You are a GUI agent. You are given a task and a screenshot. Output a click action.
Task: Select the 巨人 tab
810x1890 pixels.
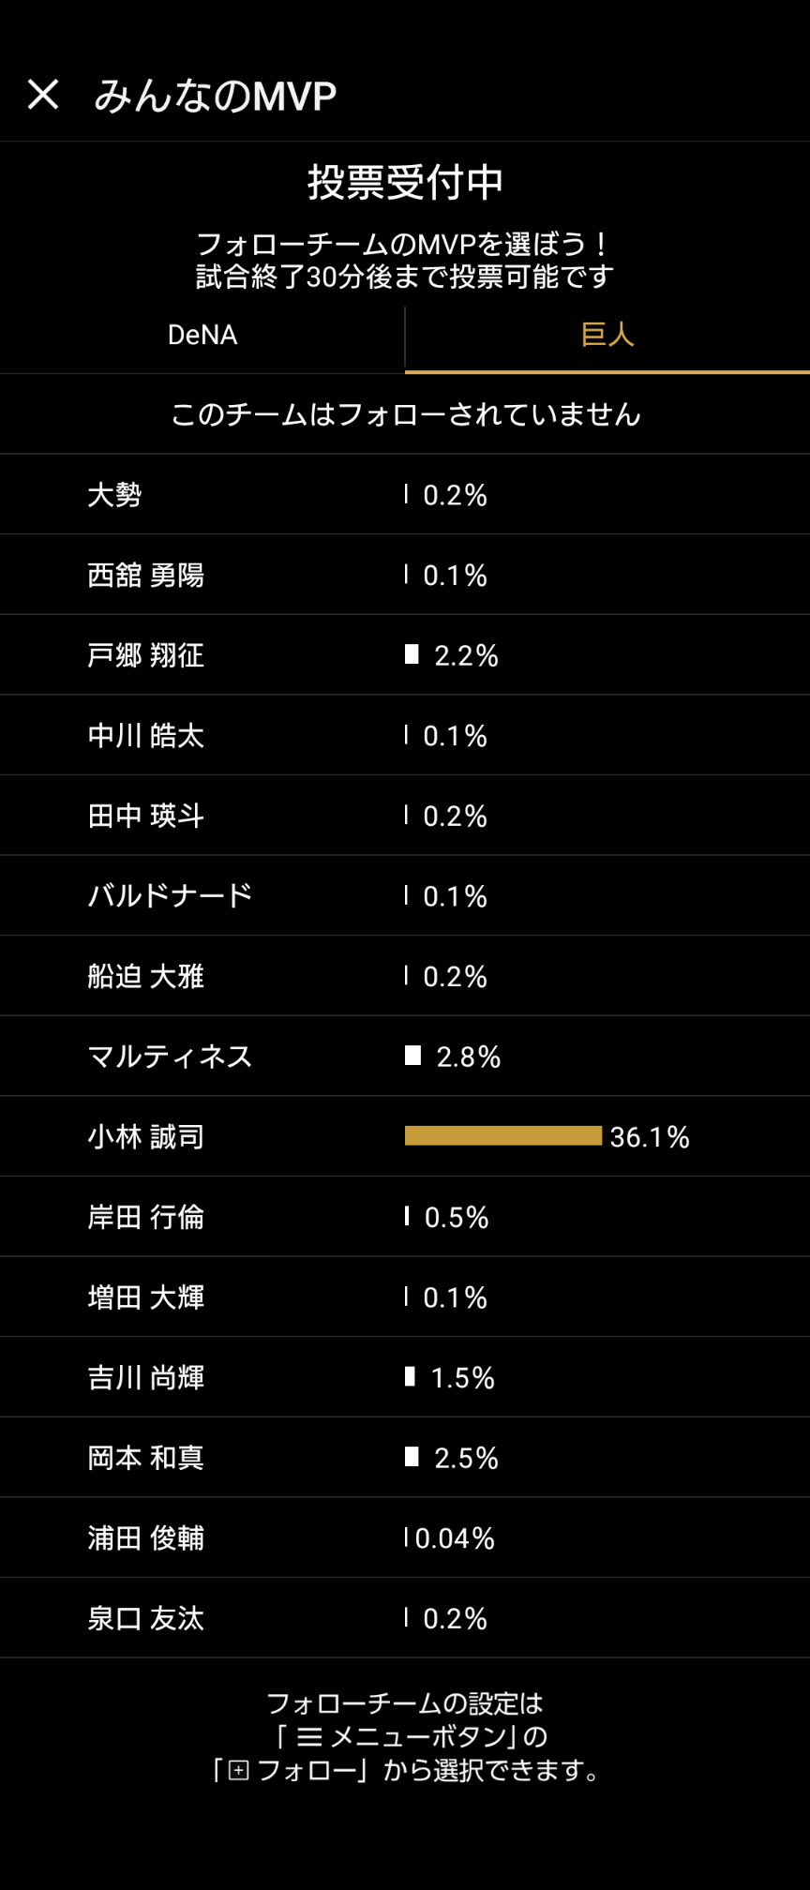[607, 336]
